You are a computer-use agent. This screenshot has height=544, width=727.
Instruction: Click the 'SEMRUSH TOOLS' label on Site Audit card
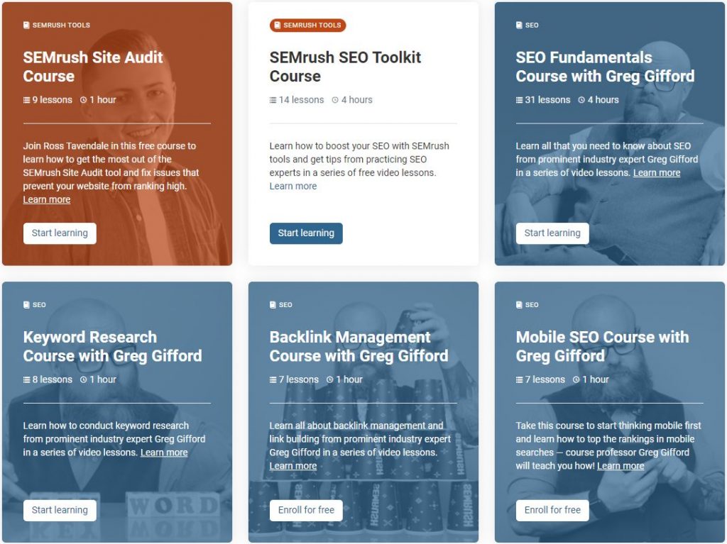click(61, 25)
